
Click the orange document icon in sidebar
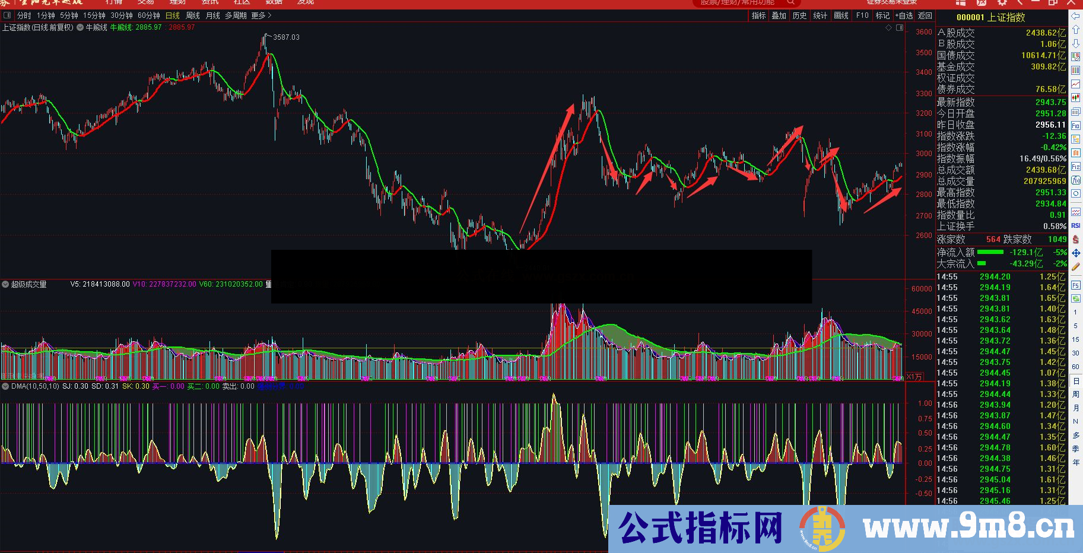[1076, 152]
